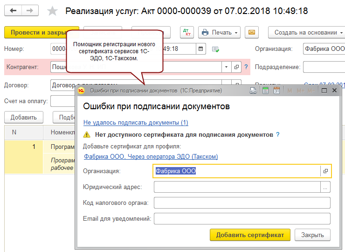Open Контрагент record with open-form icon
Screen dimensions: 345x252
(236, 67)
